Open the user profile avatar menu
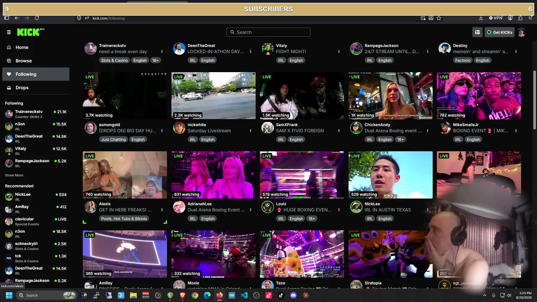This screenshot has height=302, width=537. pos(521,32)
